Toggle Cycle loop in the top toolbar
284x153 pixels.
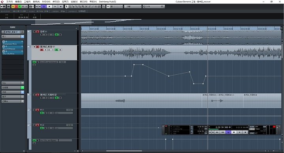click(x=44, y=7)
